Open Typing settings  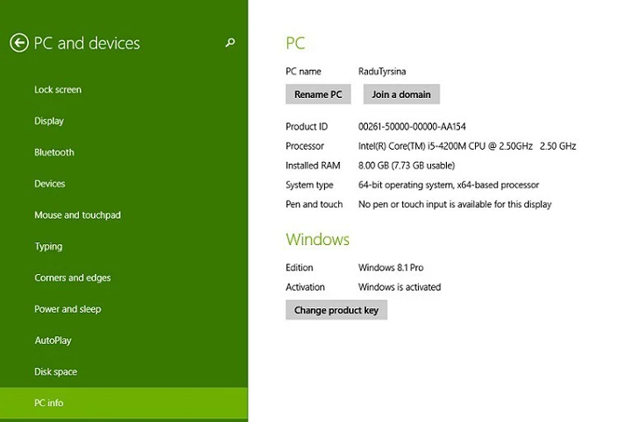[48, 247]
